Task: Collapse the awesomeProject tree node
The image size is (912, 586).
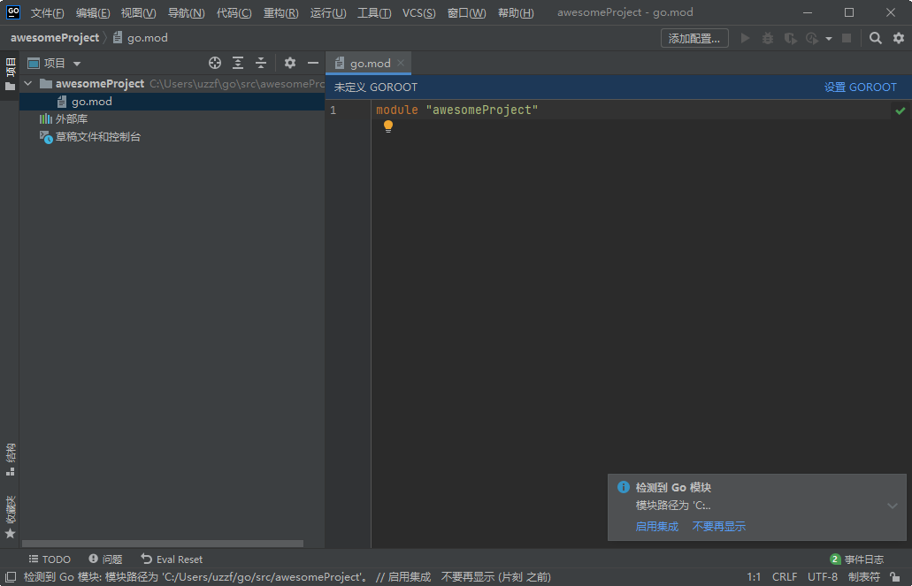Action: point(28,84)
